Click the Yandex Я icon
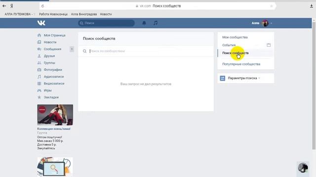Screen dimensions: 316x177 pyautogui.click(x=12, y=6)
